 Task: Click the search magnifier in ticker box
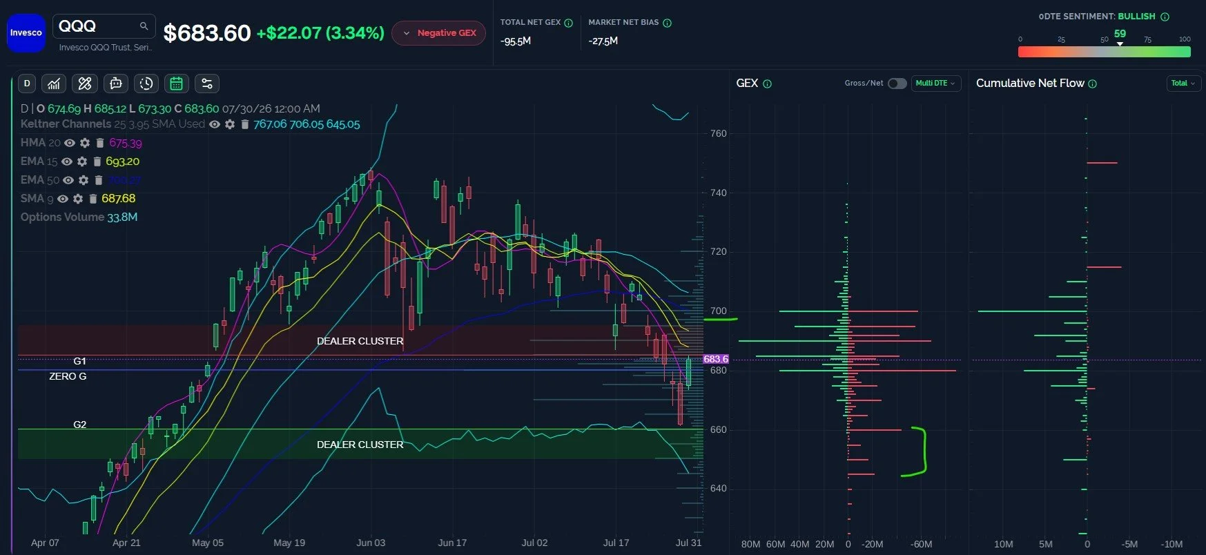pyautogui.click(x=144, y=26)
